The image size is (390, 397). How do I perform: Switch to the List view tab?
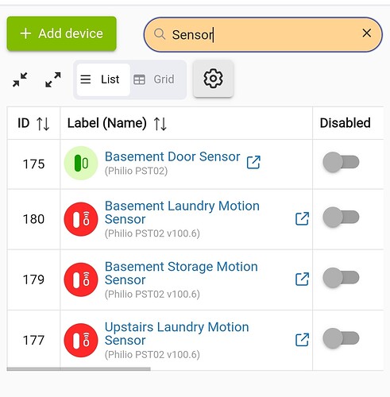pyautogui.click(x=103, y=79)
